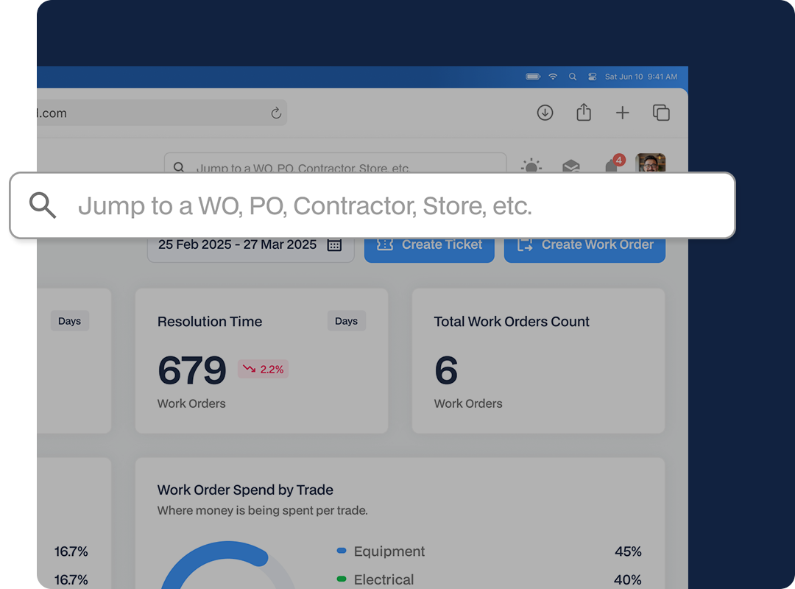Open a new browser tab
The width and height of the screenshot is (795, 589).
click(x=623, y=113)
